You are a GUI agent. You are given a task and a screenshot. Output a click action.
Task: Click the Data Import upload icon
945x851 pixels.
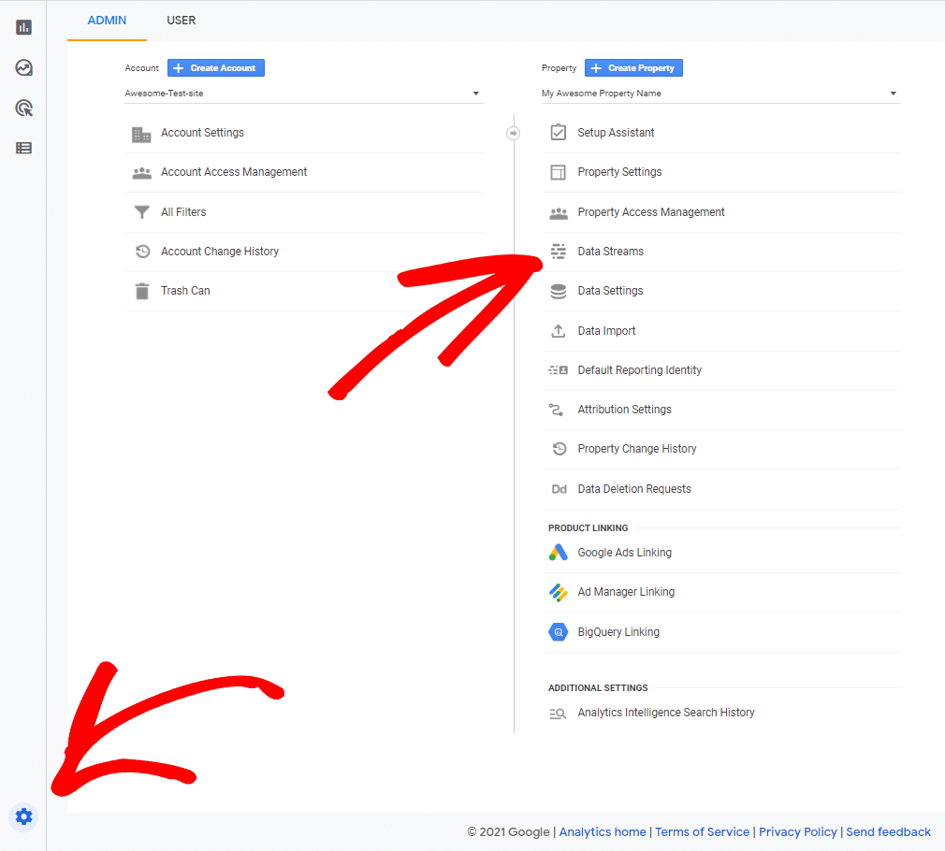pos(558,331)
